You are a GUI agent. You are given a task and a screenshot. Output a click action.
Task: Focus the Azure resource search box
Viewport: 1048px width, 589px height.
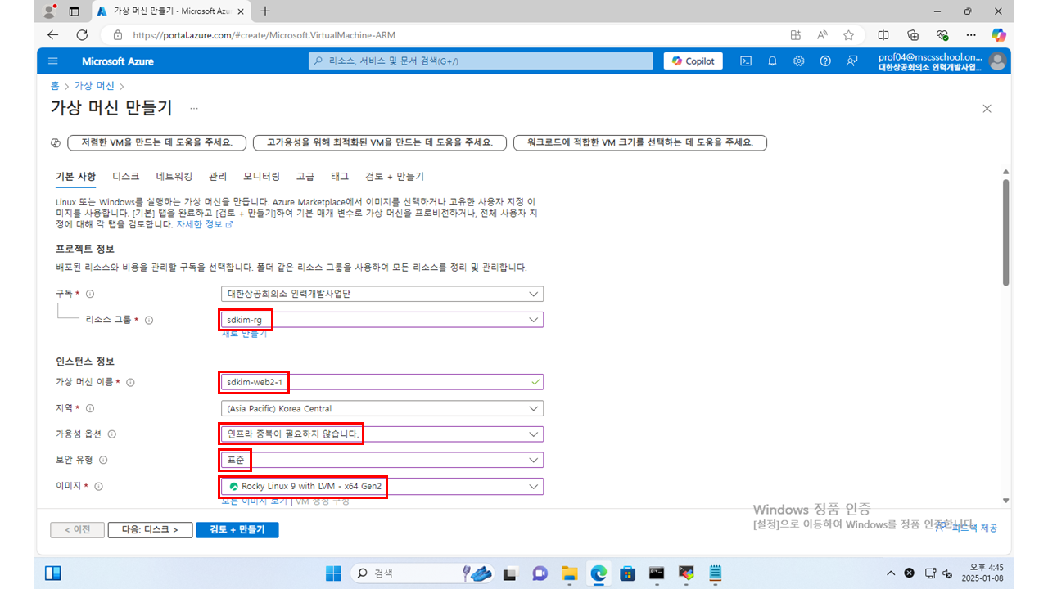481,61
